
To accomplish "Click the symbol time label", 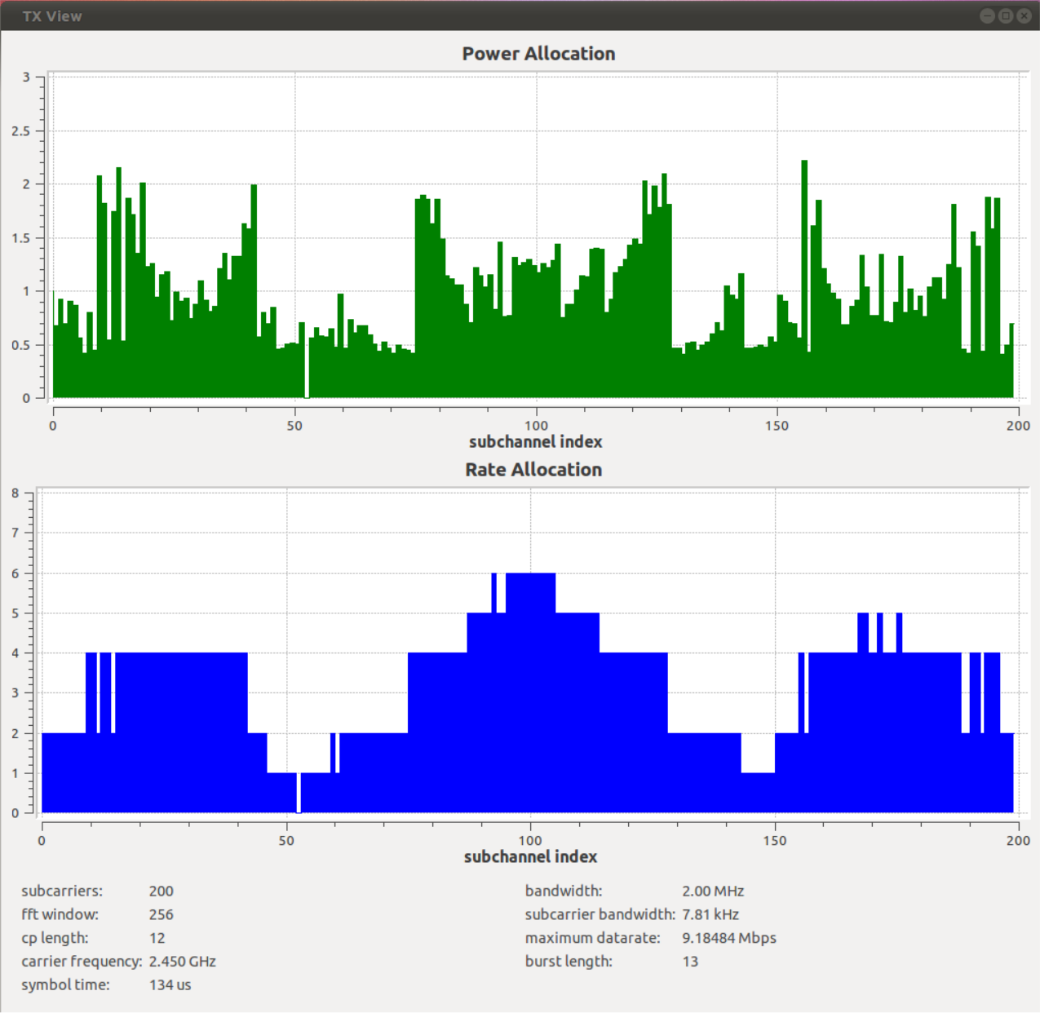I will (65, 985).
